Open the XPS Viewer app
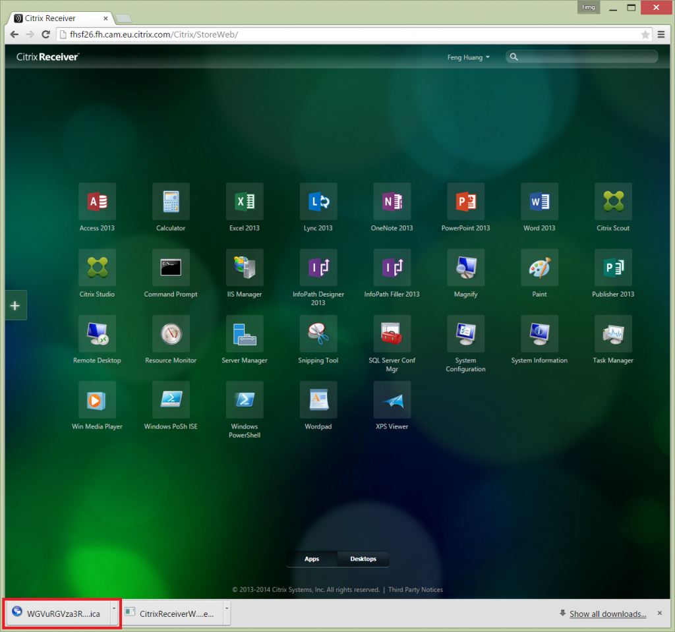This screenshot has width=675, height=632. coord(392,399)
